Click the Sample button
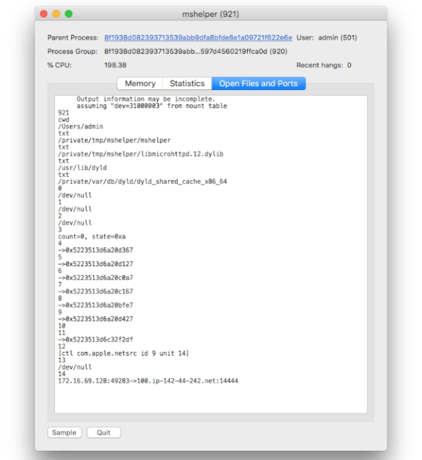Screen dimensions: 422x460 coord(64,433)
